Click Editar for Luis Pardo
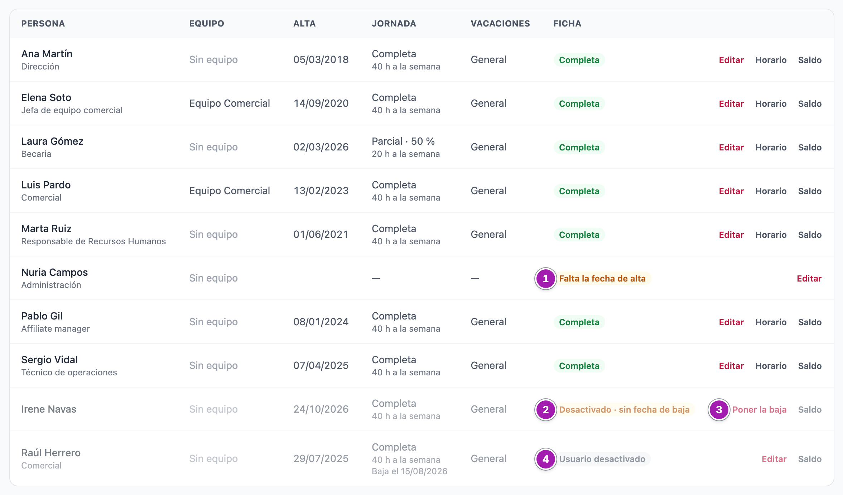 point(731,191)
